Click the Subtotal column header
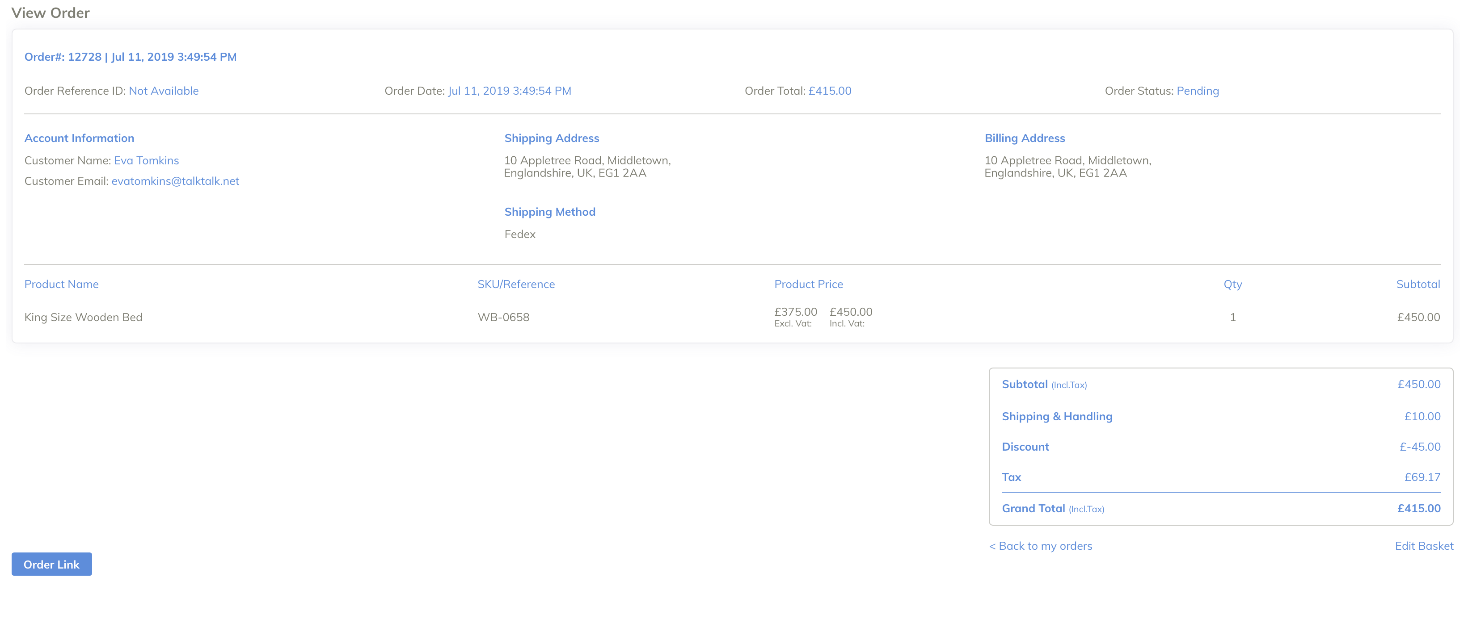 pyautogui.click(x=1417, y=284)
